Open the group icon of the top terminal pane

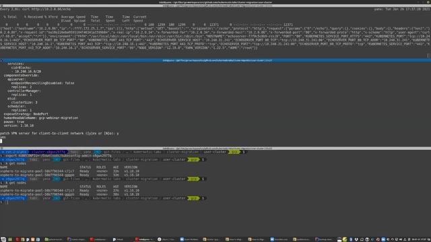point(1,6)
